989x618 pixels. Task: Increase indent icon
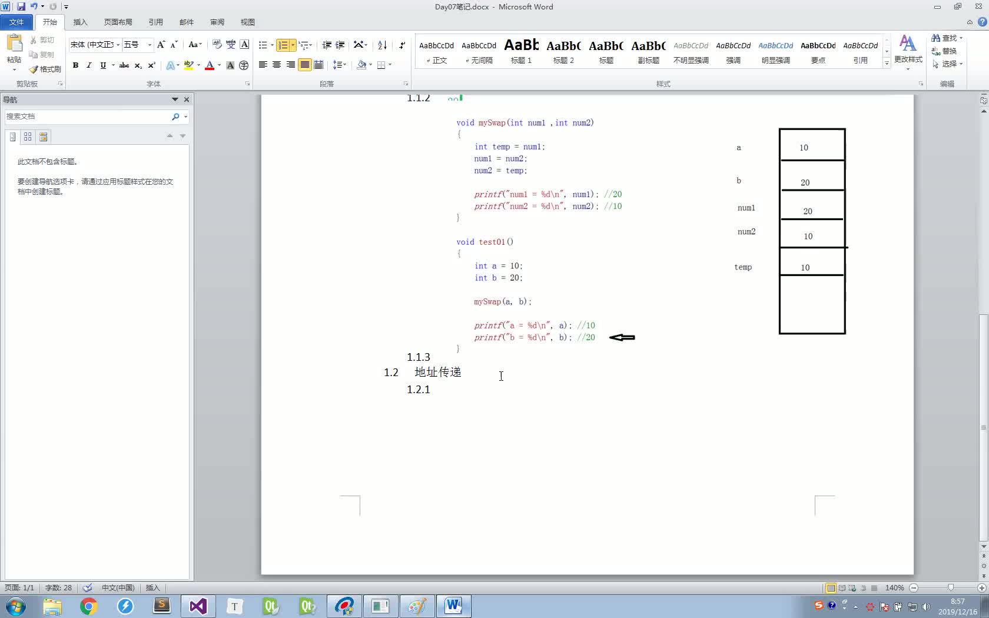click(340, 45)
